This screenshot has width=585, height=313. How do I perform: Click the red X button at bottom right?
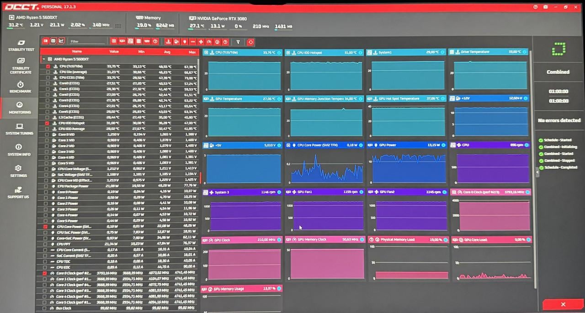(563, 304)
